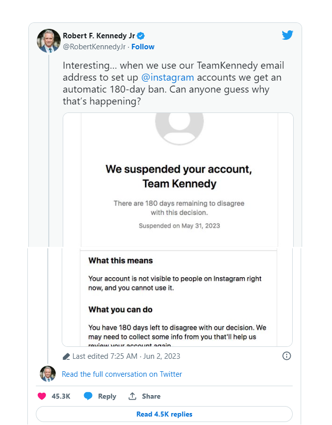332x425 pixels.
Task: Click the Share text label
Action: [x=151, y=396]
